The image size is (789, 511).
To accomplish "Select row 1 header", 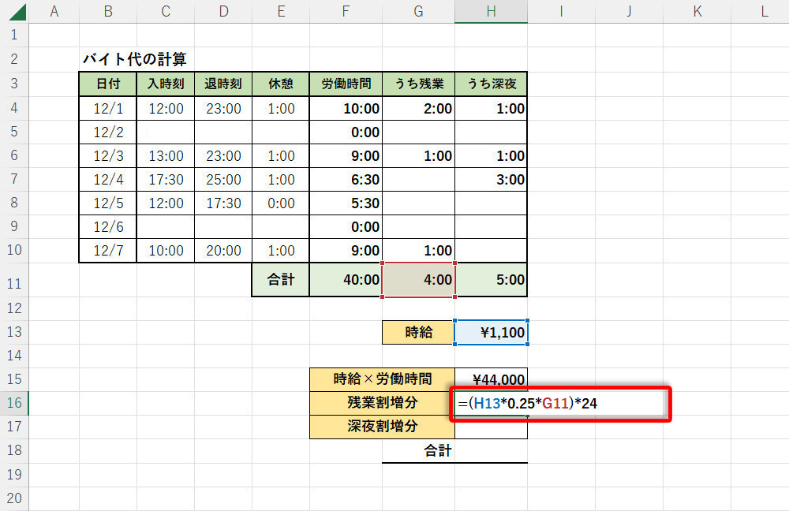I will click(x=14, y=35).
